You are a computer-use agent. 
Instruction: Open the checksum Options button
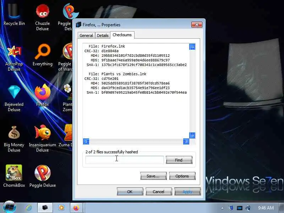point(182,176)
